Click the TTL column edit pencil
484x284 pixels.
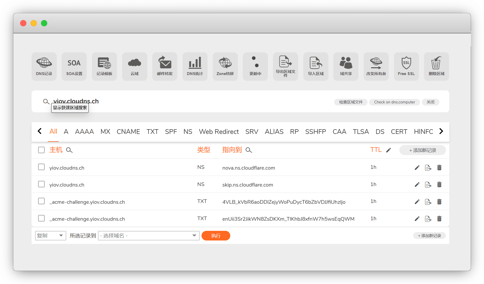(388, 150)
